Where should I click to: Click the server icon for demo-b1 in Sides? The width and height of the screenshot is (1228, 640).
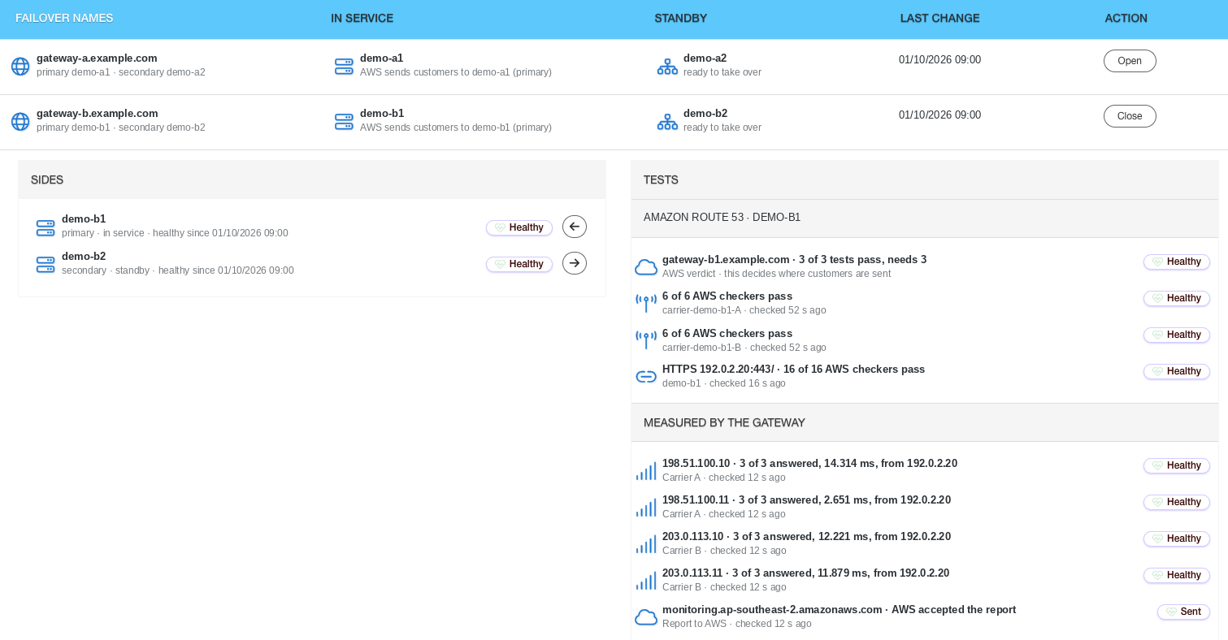pyautogui.click(x=46, y=227)
